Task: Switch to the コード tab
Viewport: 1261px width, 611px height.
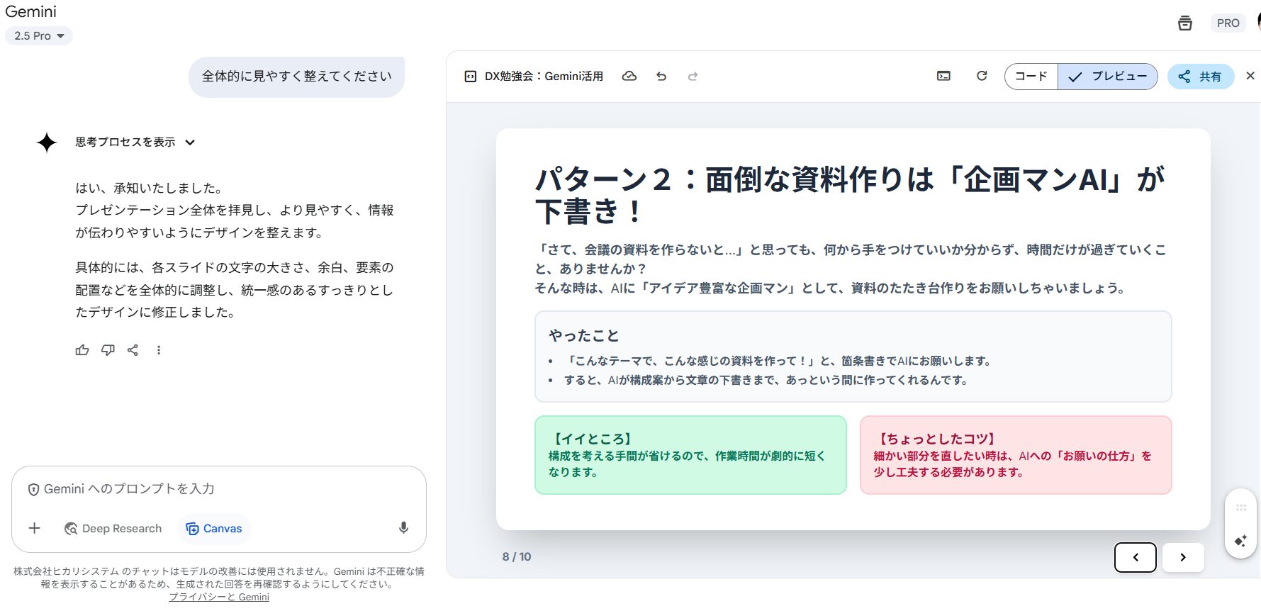Action: click(1031, 77)
